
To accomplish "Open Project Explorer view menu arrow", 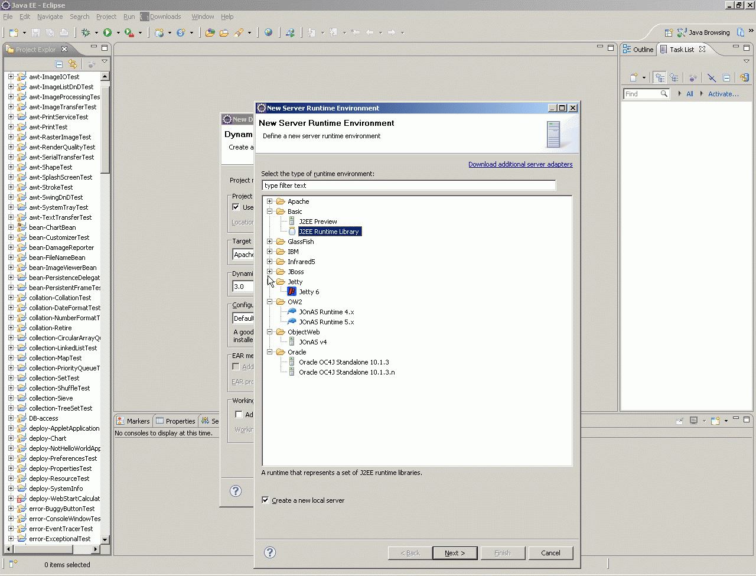I will coord(105,61).
